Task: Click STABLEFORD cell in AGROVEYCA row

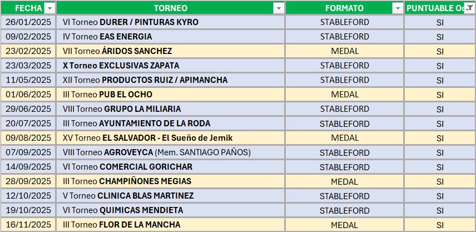Action: (344, 152)
